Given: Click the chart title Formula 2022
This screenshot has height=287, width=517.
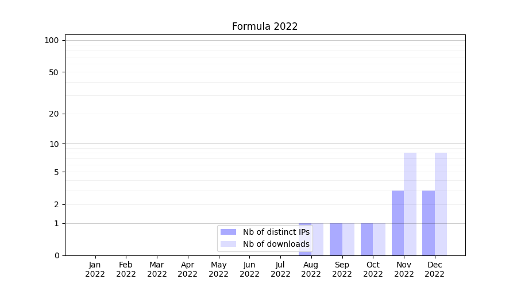Looking at the screenshot, I should click(x=265, y=26).
